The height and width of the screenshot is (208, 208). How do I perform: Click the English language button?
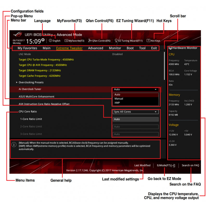[x=56, y=41]
